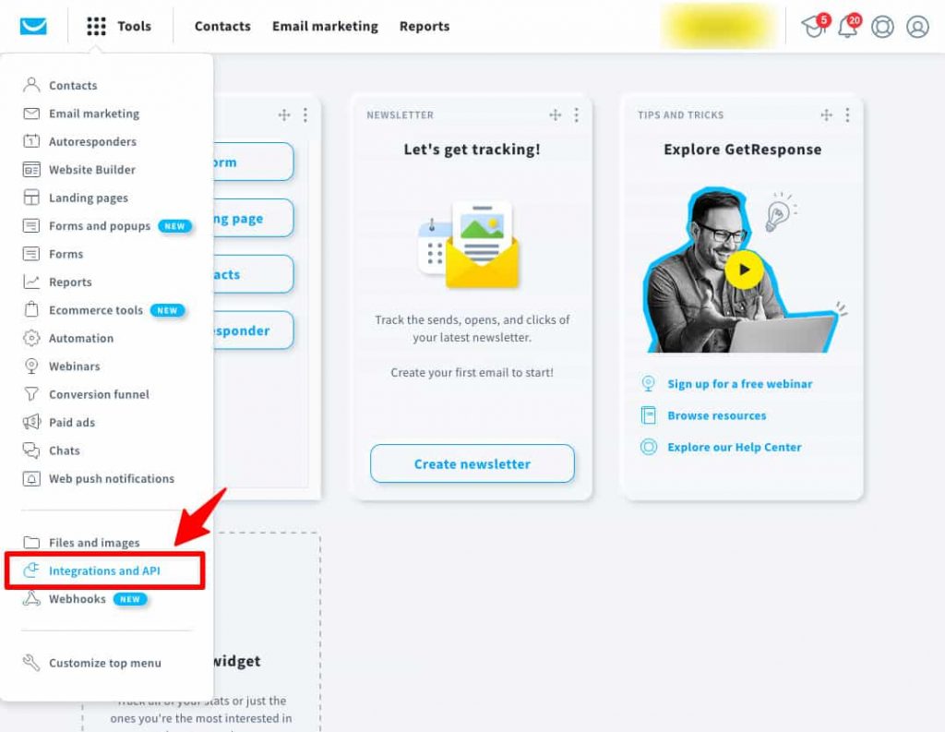Open the graduation cap learning icon
945x732 pixels.
[x=814, y=26]
